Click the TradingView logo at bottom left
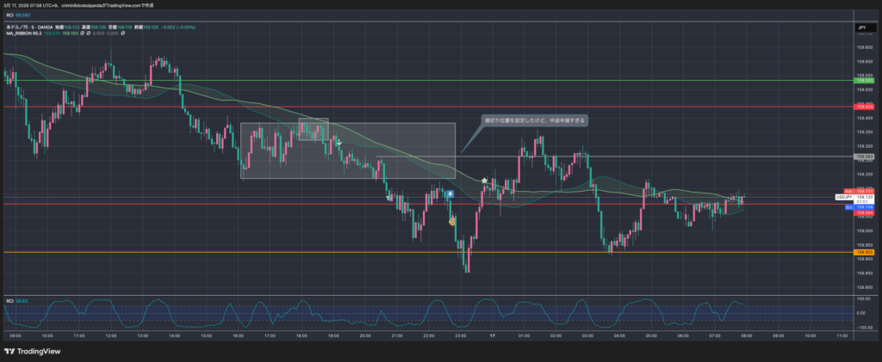This screenshot has width=882, height=362. (x=33, y=351)
